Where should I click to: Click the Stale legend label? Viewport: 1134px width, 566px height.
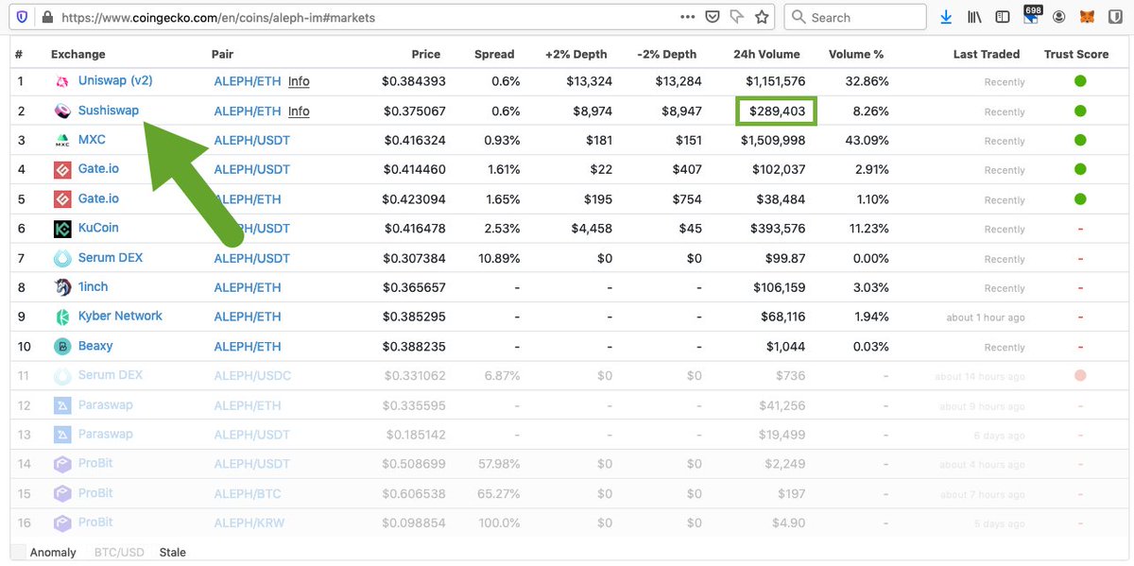pos(172,552)
